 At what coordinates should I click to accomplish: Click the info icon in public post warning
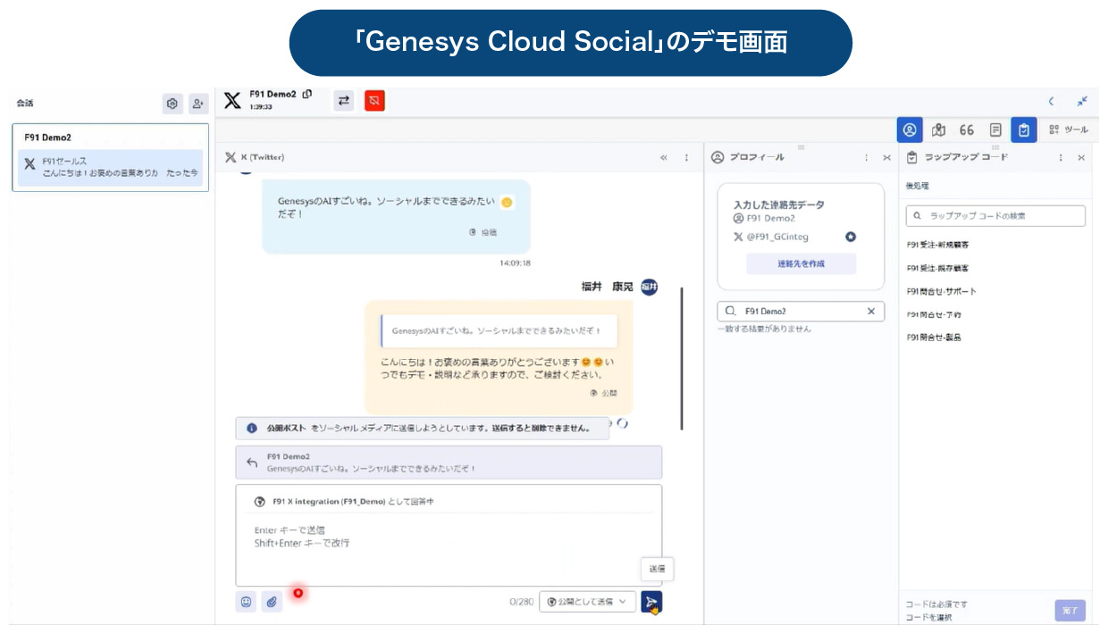pyautogui.click(x=252, y=428)
